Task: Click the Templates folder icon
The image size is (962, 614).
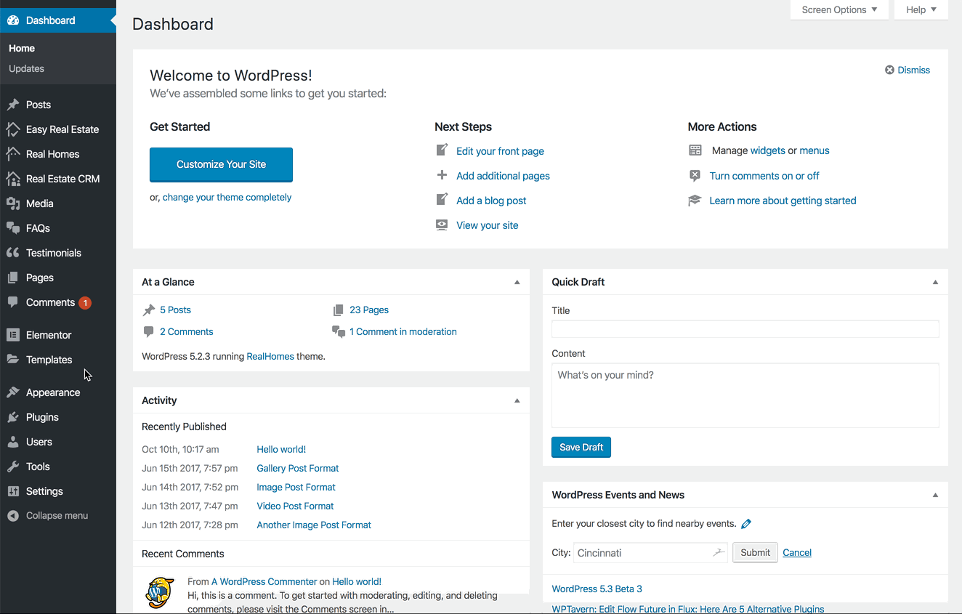Action: [13, 360]
